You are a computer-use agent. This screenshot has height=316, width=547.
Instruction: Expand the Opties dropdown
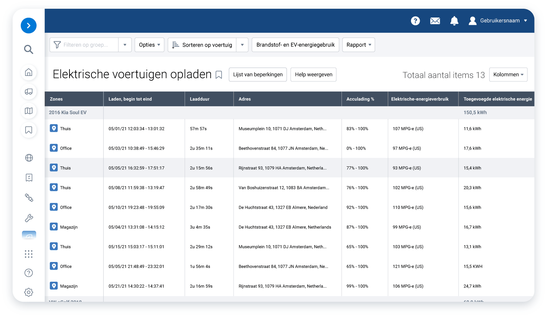click(149, 45)
